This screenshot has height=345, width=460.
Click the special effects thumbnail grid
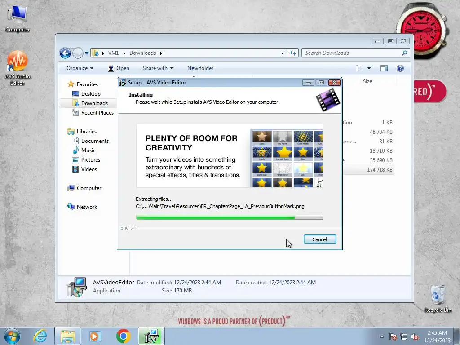(287, 159)
